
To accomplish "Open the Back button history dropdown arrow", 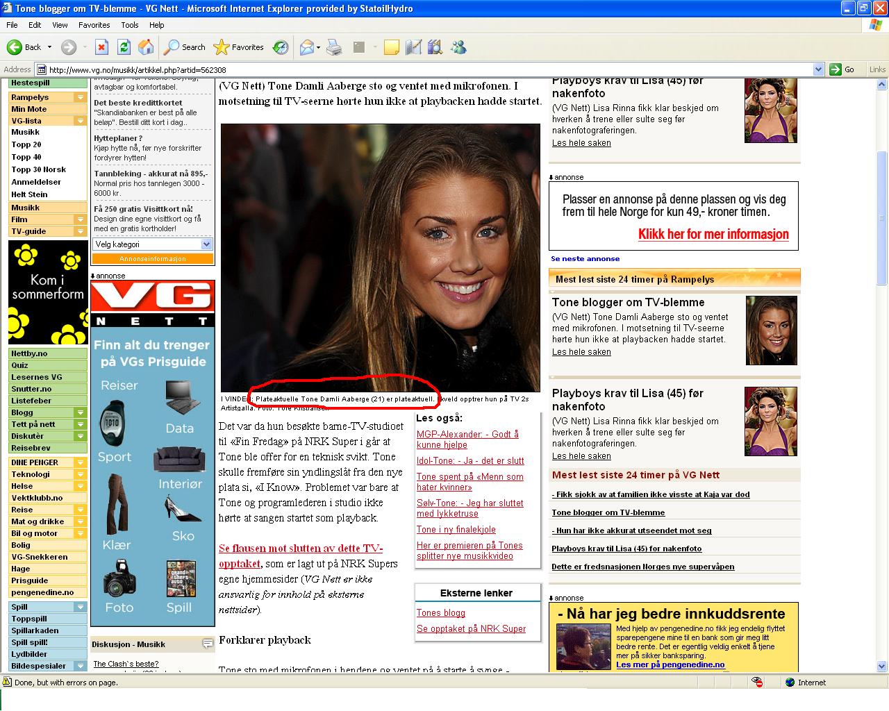I will click(x=49, y=47).
